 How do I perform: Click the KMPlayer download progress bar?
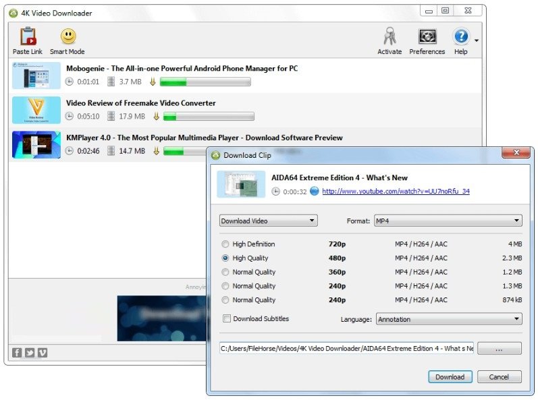(184, 151)
